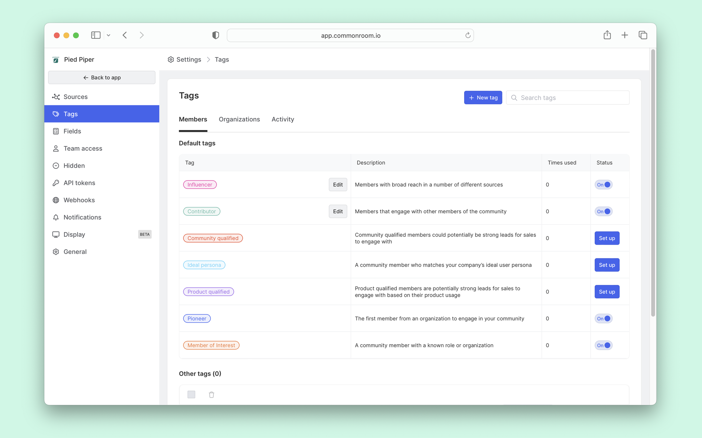Set up the Community qualified tag
Viewport: 702px width, 438px height.
pos(607,238)
